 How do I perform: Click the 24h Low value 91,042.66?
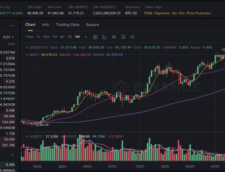(x=55, y=13)
